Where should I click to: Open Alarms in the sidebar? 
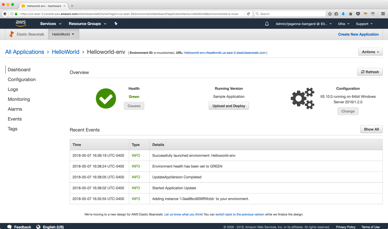click(x=15, y=109)
